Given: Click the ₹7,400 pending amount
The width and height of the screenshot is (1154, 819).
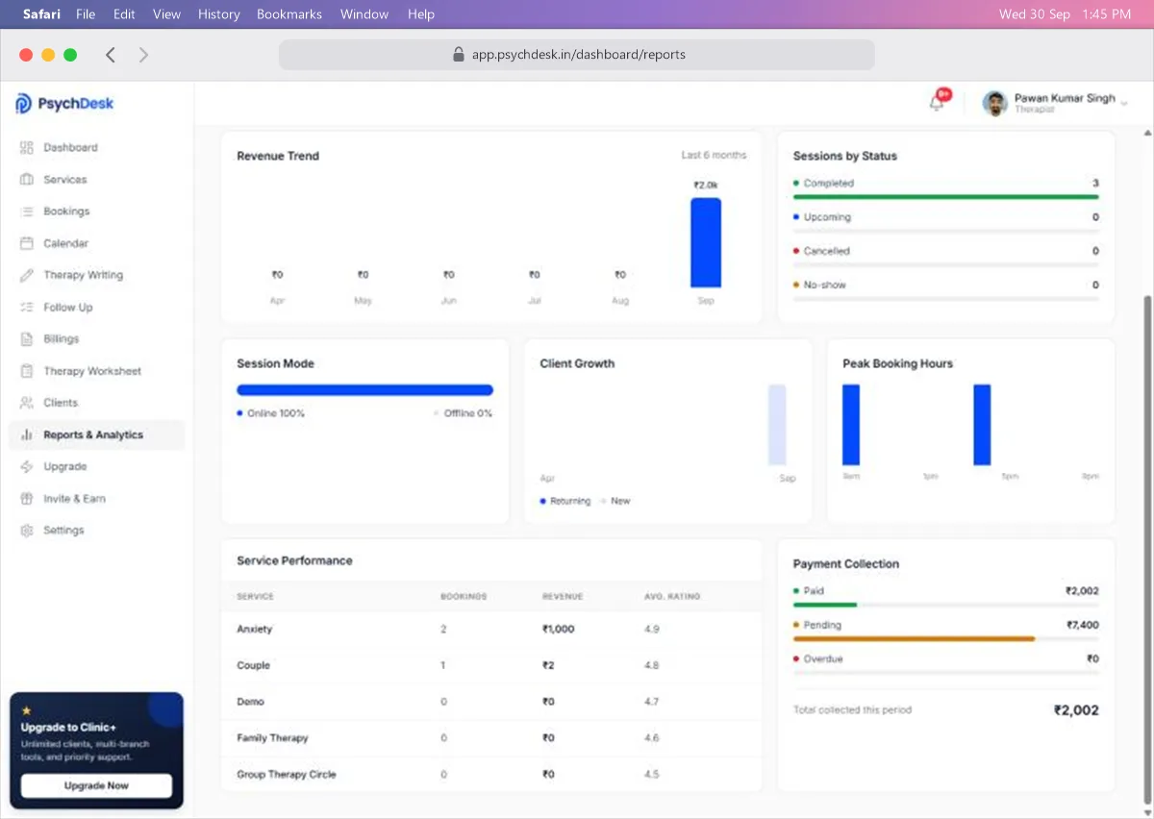Looking at the screenshot, I should 1082,625.
